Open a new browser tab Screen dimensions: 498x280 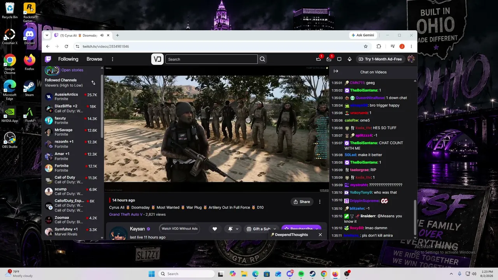coord(117,35)
